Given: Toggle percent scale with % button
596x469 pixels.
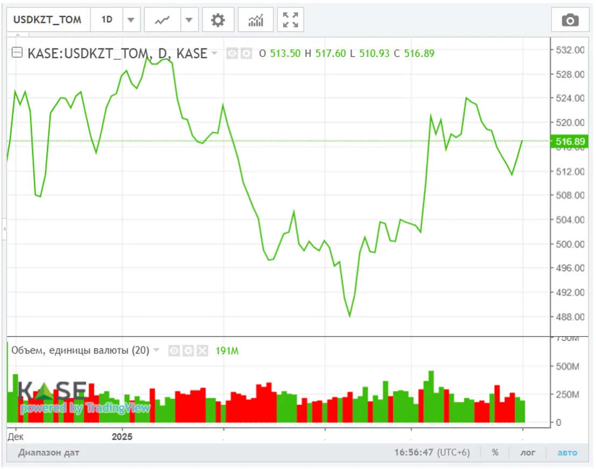Looking at the screenshot, I should click(495, 452).
